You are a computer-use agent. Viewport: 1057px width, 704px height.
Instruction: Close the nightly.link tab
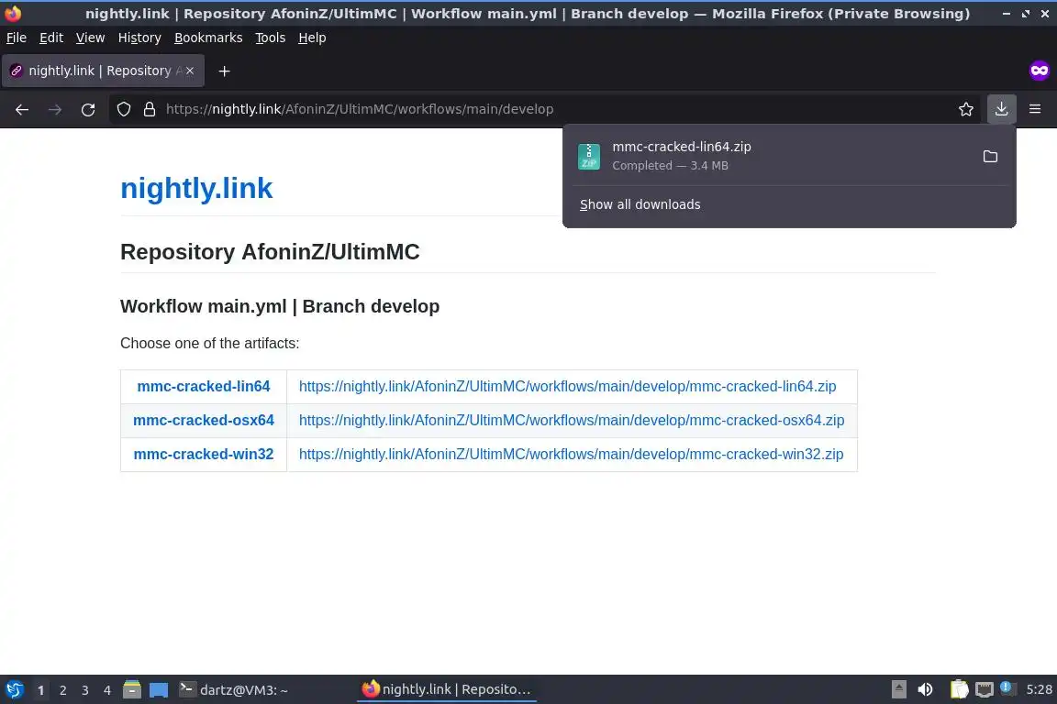click(189, 71)
